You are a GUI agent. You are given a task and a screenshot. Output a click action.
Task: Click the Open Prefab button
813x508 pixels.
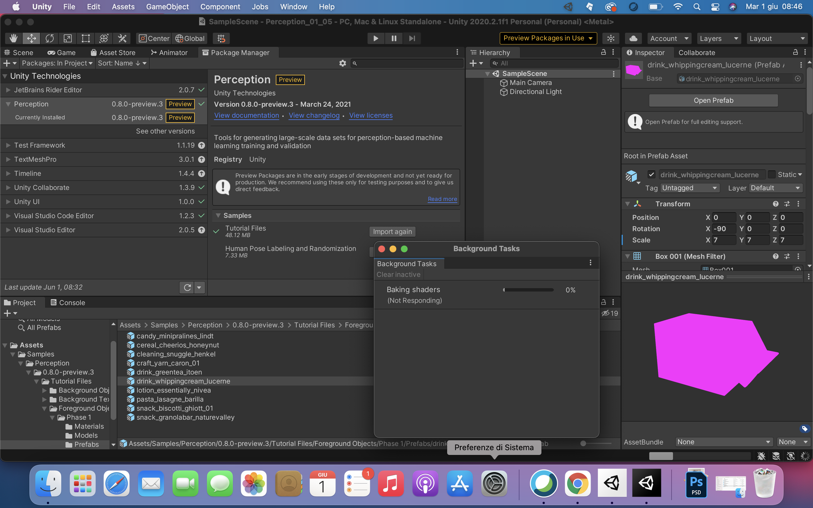pos(713,100)
